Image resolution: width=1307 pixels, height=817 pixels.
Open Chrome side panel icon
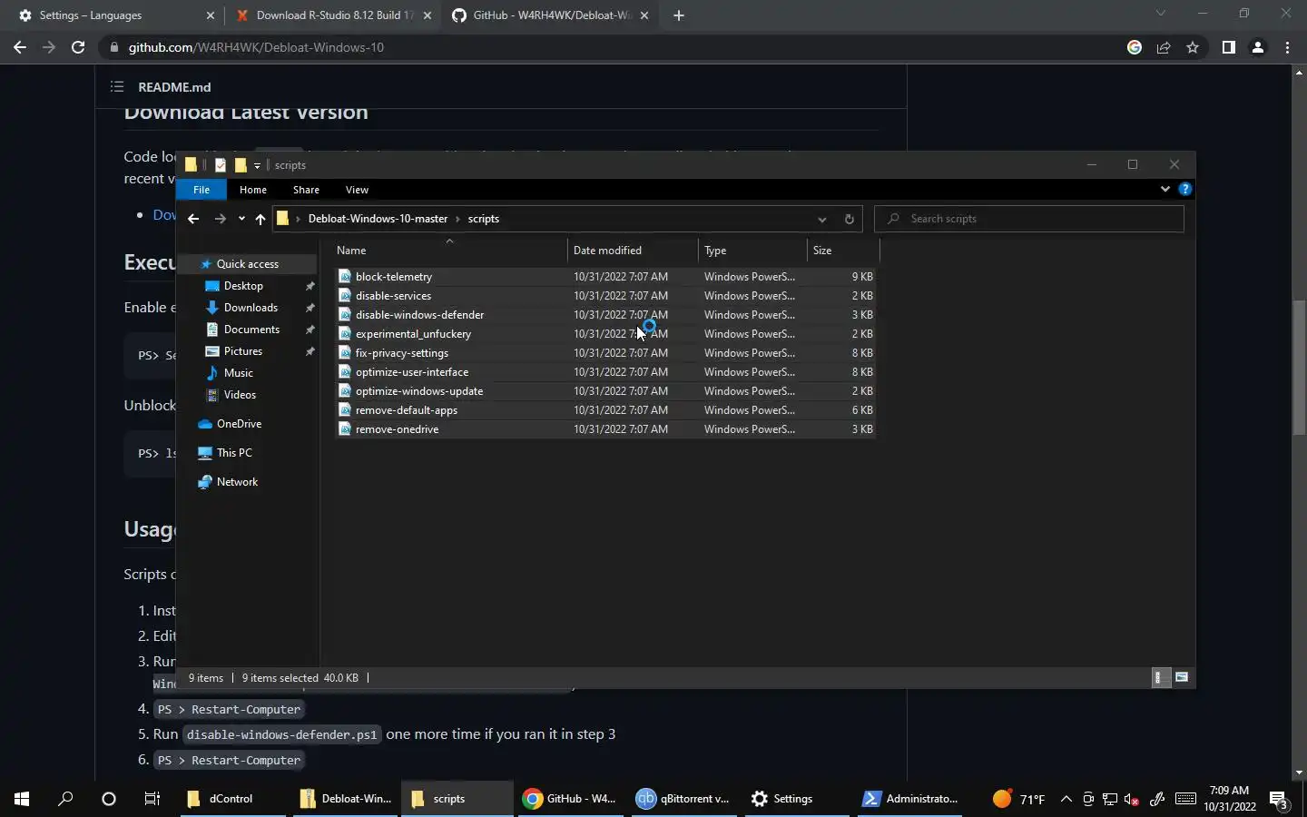[x=1228, y=47]
